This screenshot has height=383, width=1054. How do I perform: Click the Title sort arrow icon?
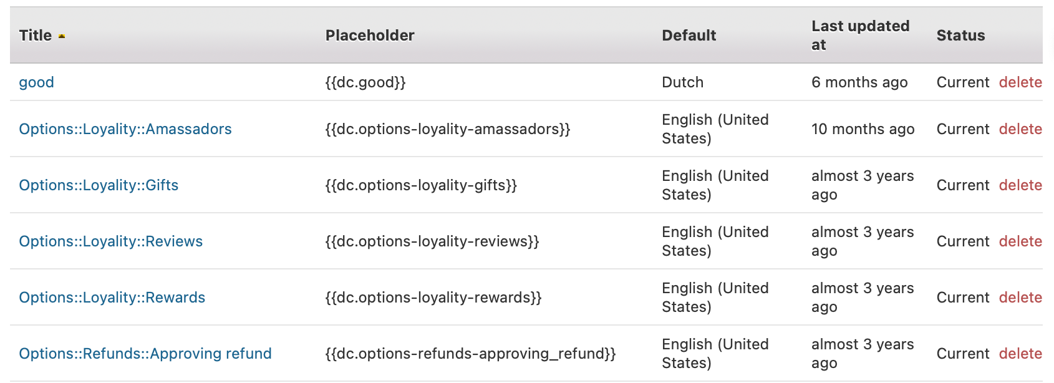(62, 36)
